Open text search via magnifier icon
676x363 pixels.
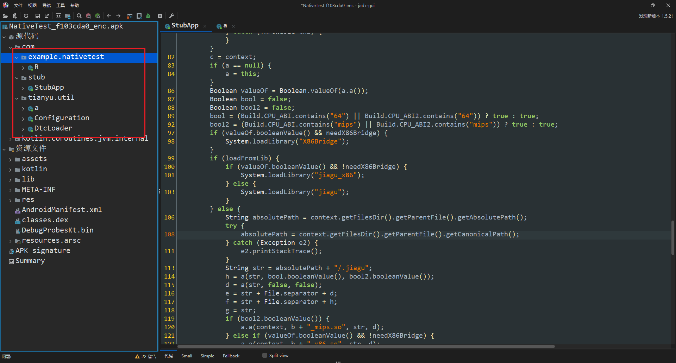tap(79, 16)
